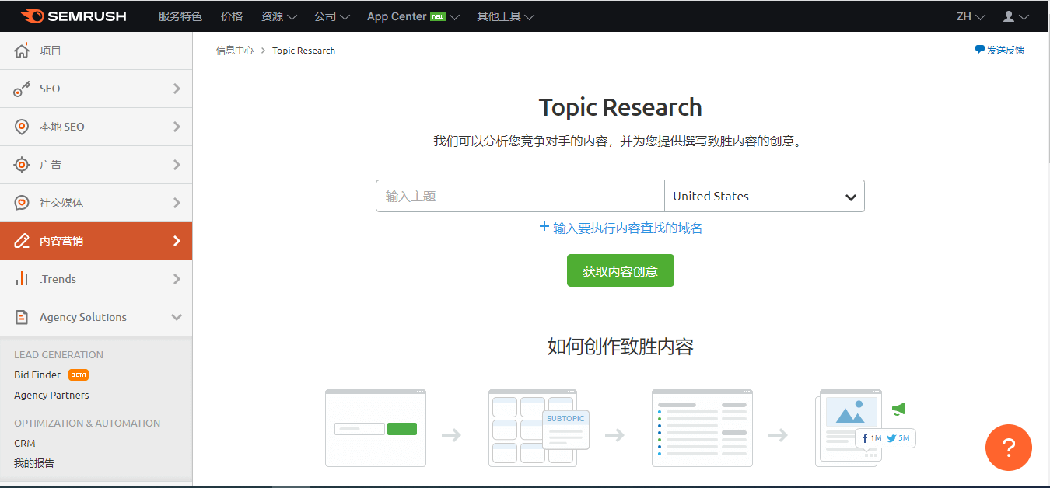Open the 其他工具 menu
Screen dimensions: 1050x488
pyautogui.click(x=506, y=16)
